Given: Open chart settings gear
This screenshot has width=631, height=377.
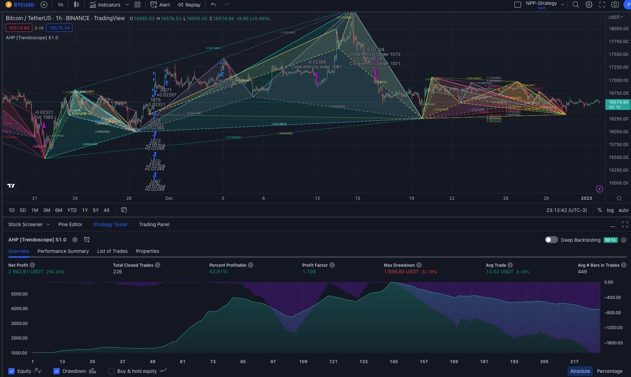Looking at the screenshot, I should pyautogui.click(x=589, y=5).
